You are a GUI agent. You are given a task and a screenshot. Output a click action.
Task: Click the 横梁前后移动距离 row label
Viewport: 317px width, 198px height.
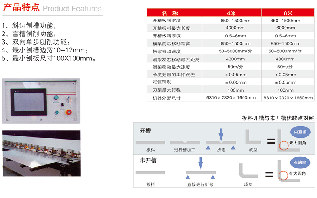[171, 44]
